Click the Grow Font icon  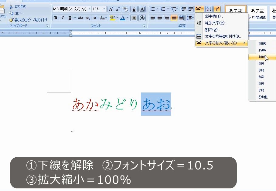click(111, 9)
